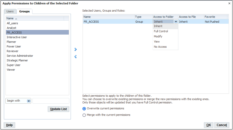The image size is (233, 130).
Task: Sort list by Name column arrow
Action: click(x=16, y=19)
